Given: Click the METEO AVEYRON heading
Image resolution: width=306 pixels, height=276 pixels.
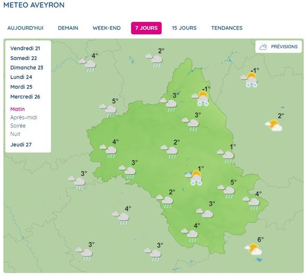Looking at the screenshot, I should coord(34,5).
